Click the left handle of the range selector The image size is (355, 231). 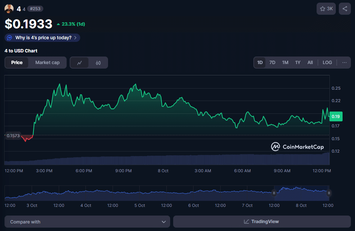click(x=274, y=193)
